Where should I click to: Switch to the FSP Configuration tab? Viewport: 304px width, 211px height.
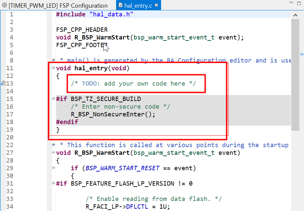58,5
